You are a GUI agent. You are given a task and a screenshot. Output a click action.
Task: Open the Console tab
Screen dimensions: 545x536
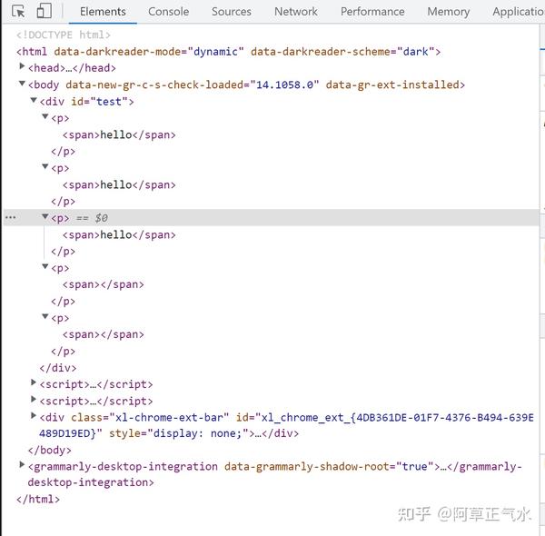coord(169,12)
